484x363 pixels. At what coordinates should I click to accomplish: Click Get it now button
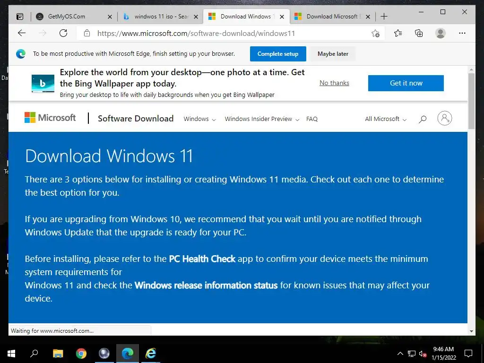tap(406, 83)
